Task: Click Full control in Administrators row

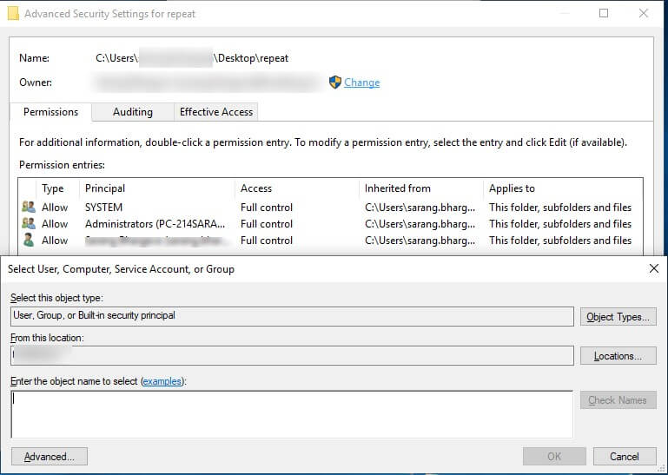Action: 267,224
